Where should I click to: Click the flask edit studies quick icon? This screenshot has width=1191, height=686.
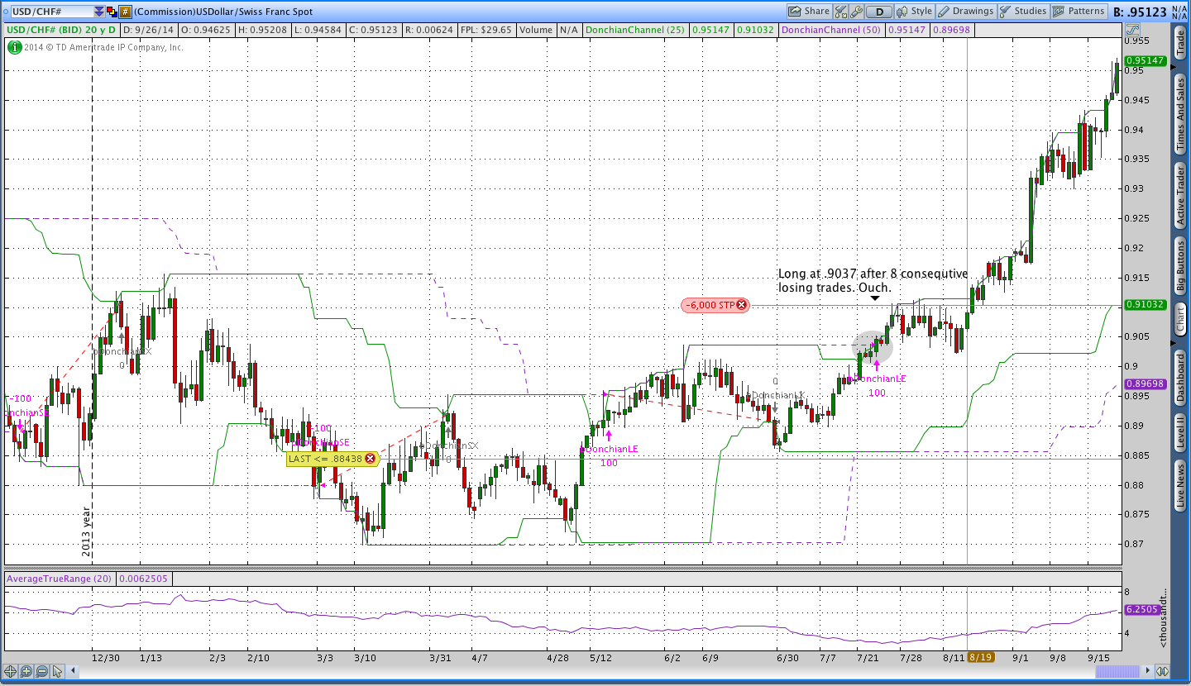pos(841,12)
